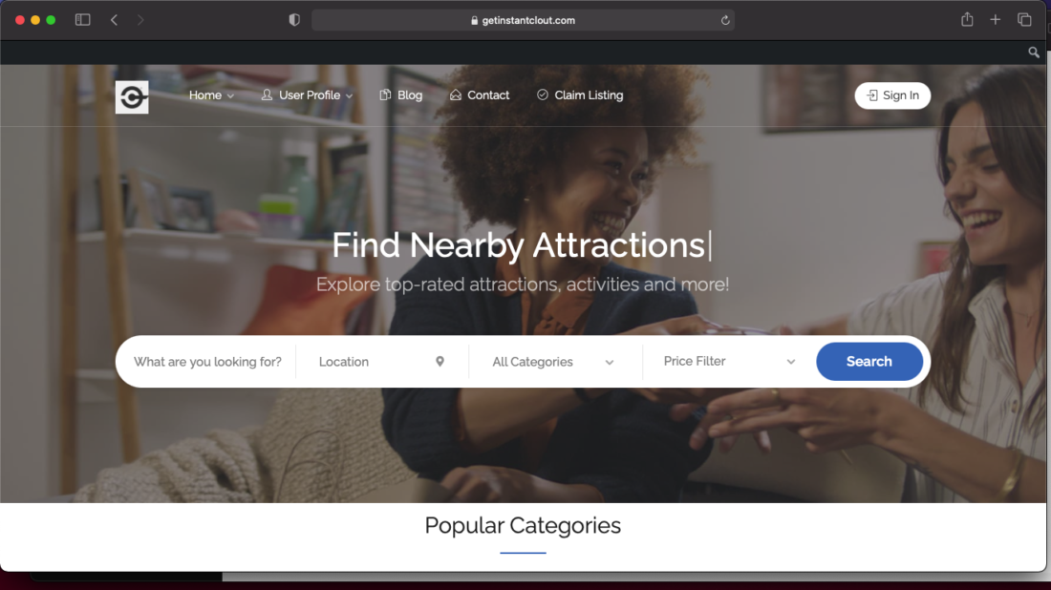Focus the 'What are you looking for?' field
Viewport: 1051px width, 590px height.
point(207,362)
